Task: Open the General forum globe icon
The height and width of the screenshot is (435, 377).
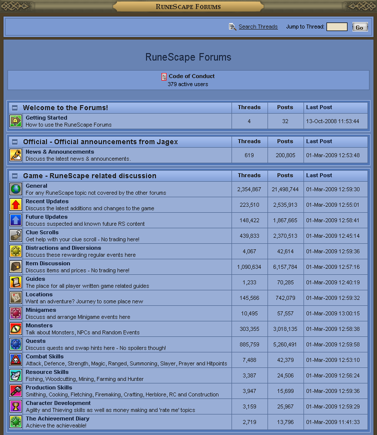Action: [16, 189]
